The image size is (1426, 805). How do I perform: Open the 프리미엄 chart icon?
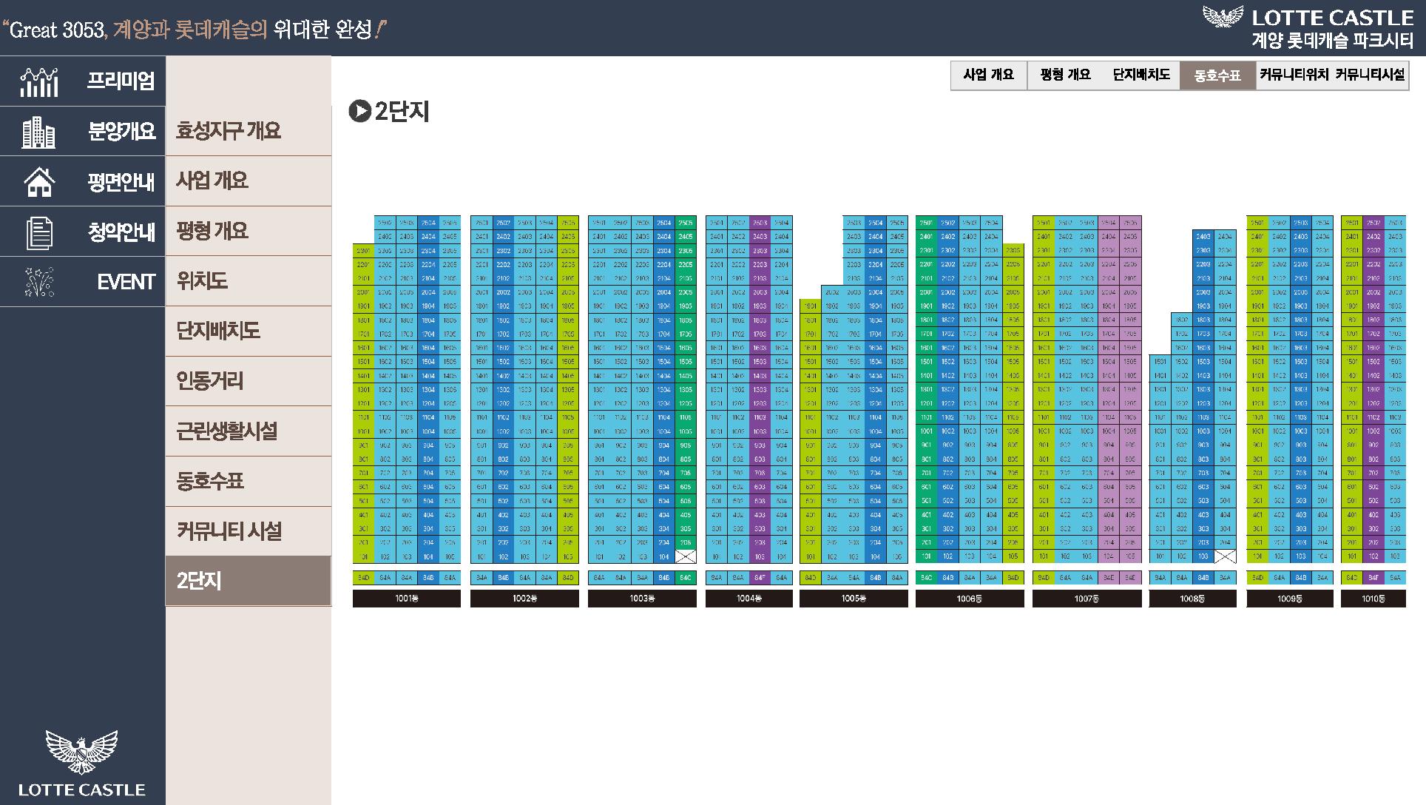[x=39, y=81]
